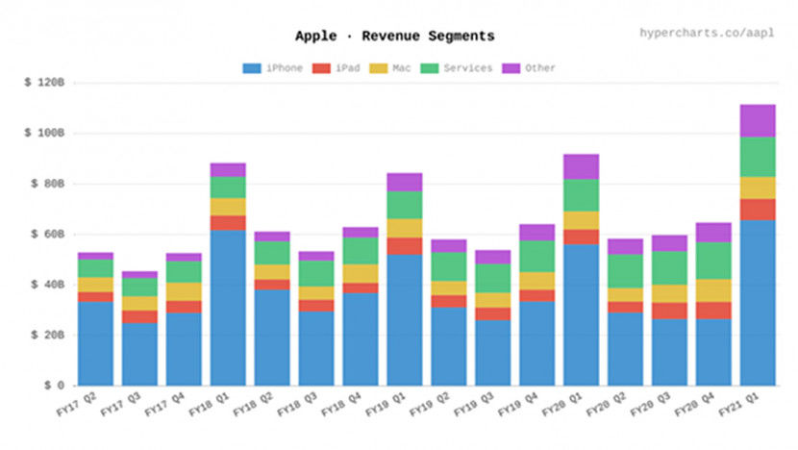Click the $ 60B y-axis label
Viewport: 798px width, 450px height.
48,235
